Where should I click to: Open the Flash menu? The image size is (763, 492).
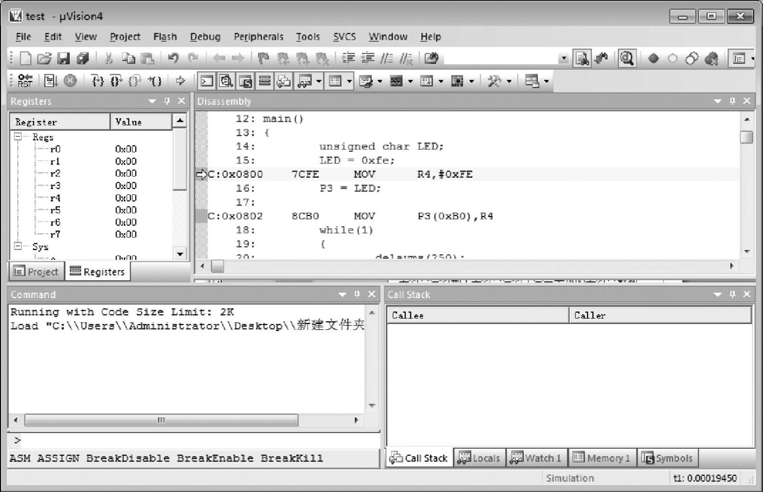point(165,37)
